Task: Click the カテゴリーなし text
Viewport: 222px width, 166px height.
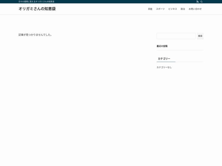Action: 164,67
